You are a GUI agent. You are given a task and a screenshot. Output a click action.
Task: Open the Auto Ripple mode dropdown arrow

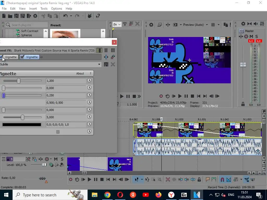pyautogui.click(x=241, y=180)
